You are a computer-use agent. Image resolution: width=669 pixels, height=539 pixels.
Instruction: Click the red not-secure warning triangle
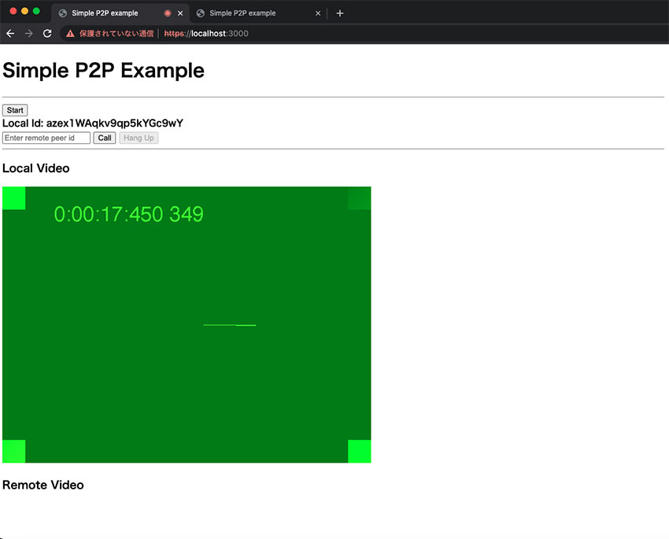[x=70, y=34]
